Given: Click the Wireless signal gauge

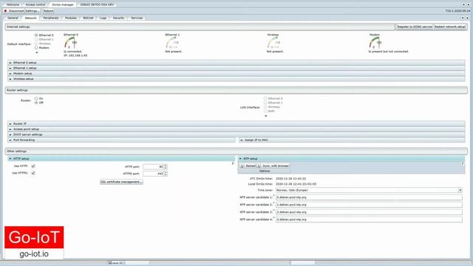Looking at the screenshot, I should pyautogui.click(x=273, y=43).
